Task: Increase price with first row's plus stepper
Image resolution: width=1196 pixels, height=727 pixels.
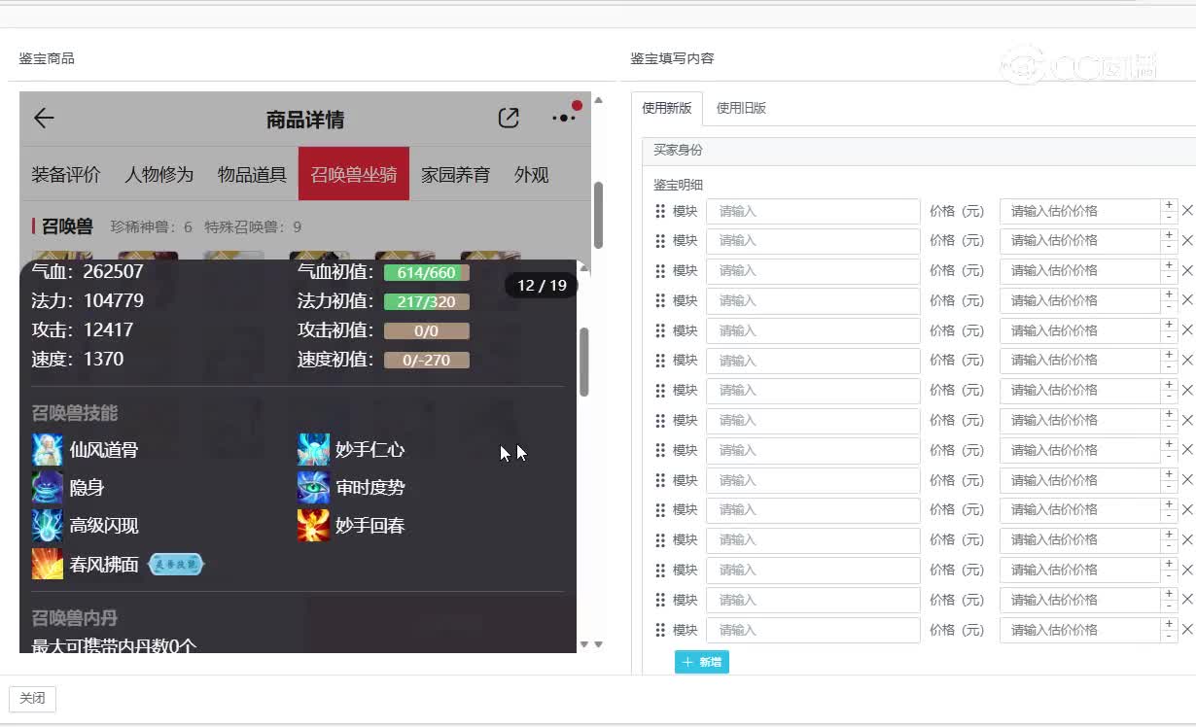Action: [x=1169, y=205]
